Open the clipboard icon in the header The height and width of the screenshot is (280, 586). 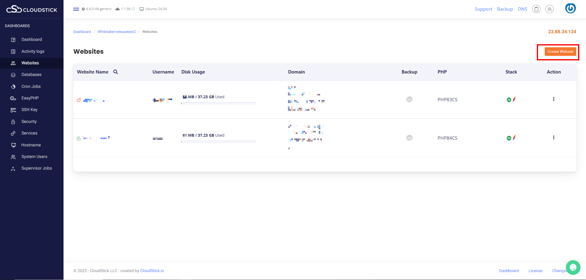pos(536,9)
